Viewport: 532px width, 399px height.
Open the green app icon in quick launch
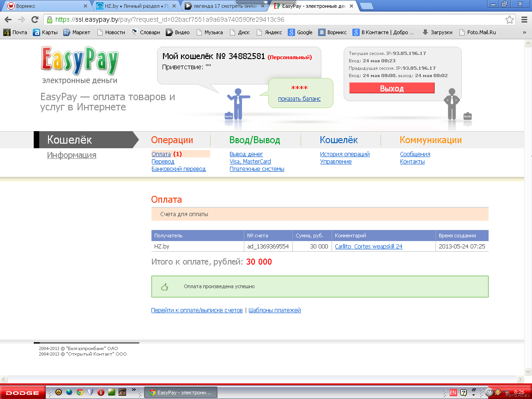click(111, 392)
